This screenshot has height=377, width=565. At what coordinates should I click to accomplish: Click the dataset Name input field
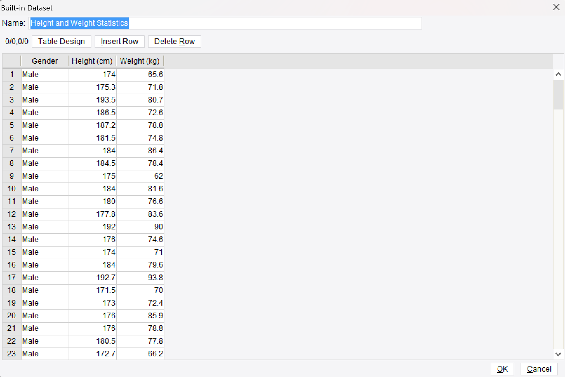point(222,23)
